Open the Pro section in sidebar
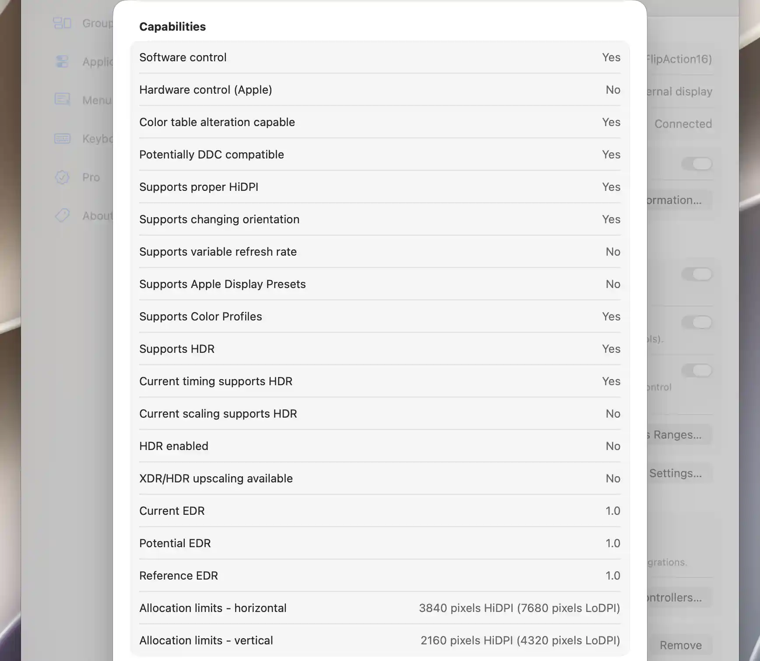The image size is (760, 661). (x=91, y=177)
